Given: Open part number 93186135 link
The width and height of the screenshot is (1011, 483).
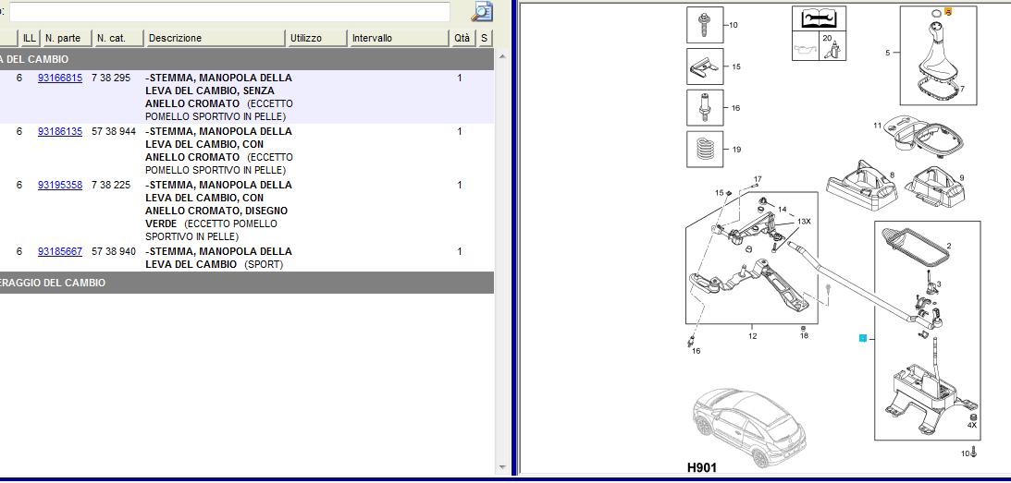Looking at the screenshot, I should [x=60, y=131].
